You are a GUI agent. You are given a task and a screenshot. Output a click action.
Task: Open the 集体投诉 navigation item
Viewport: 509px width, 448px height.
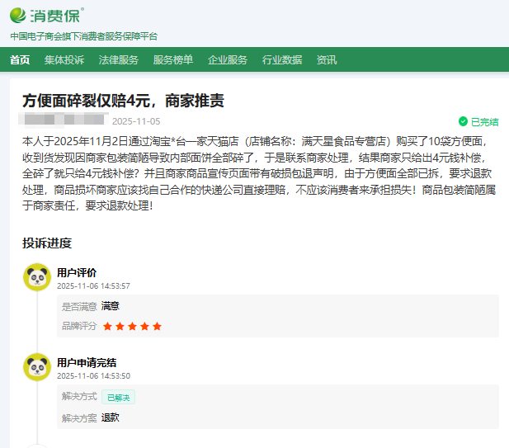tap(64, 59)
